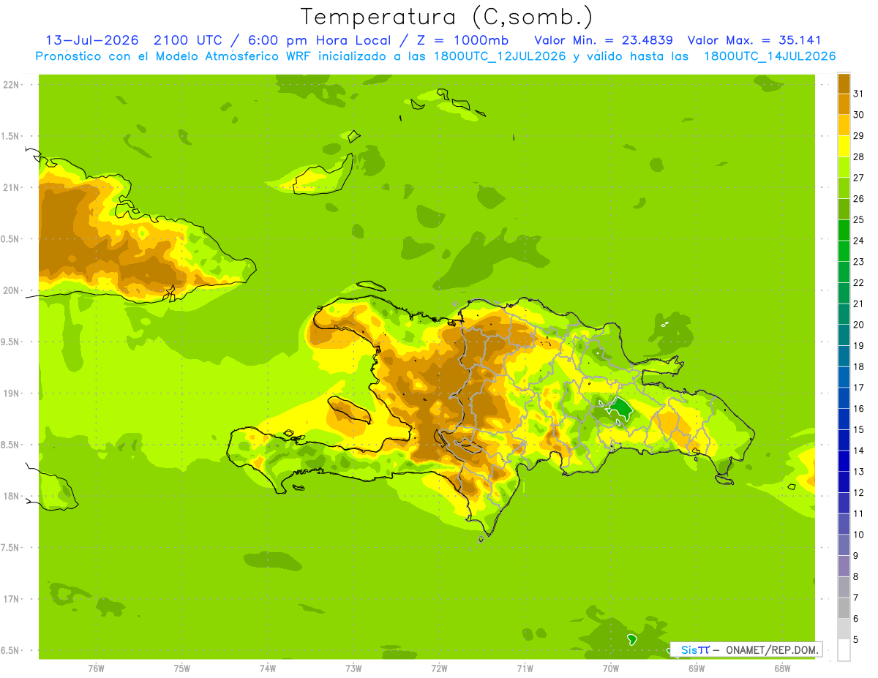Viewport: 878px width, 678px height.
Task: Click the white bottom colorbar swatch
Action: click(x=844, y=649)
